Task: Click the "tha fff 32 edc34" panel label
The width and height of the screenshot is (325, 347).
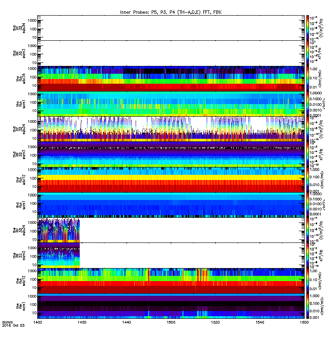Action: point(19,28)
